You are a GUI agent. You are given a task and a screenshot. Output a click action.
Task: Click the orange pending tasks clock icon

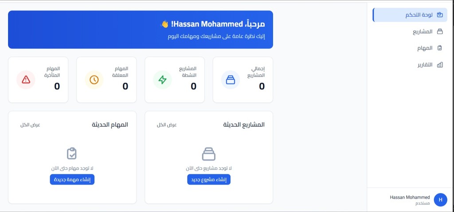(94, 80)
